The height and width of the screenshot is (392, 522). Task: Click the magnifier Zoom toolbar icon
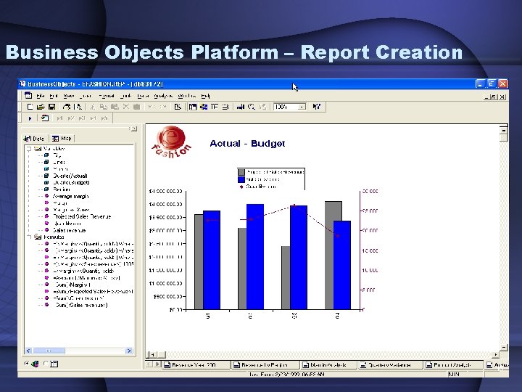coord(252,107)
